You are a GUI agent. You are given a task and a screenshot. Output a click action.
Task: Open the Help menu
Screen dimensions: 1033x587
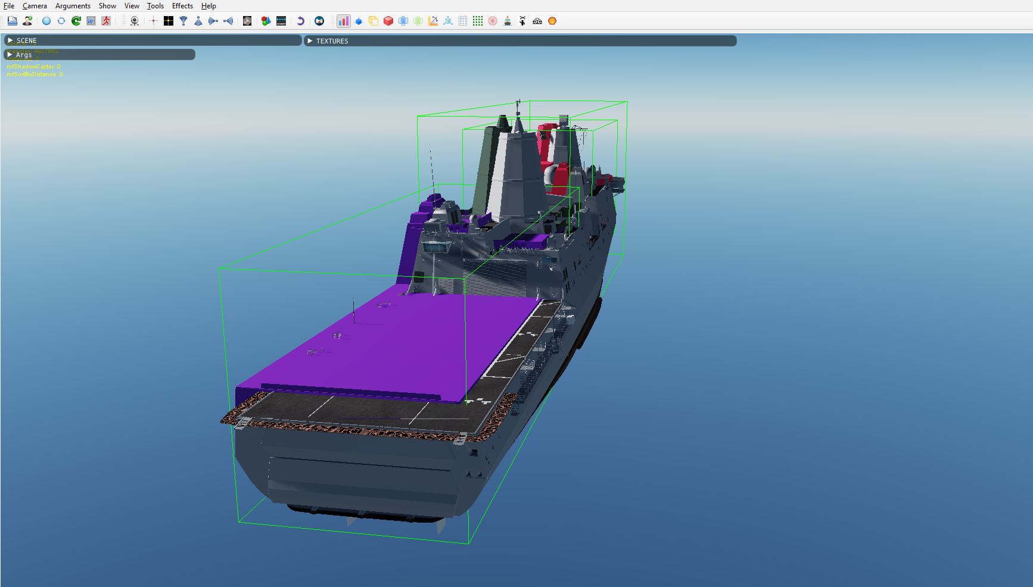click(x=209, y=6)
